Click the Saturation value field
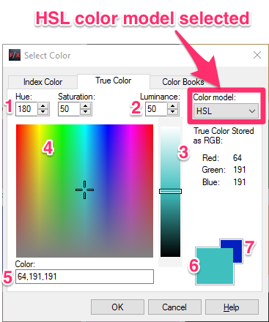269x322 pixels. click(x=69, y=109)
